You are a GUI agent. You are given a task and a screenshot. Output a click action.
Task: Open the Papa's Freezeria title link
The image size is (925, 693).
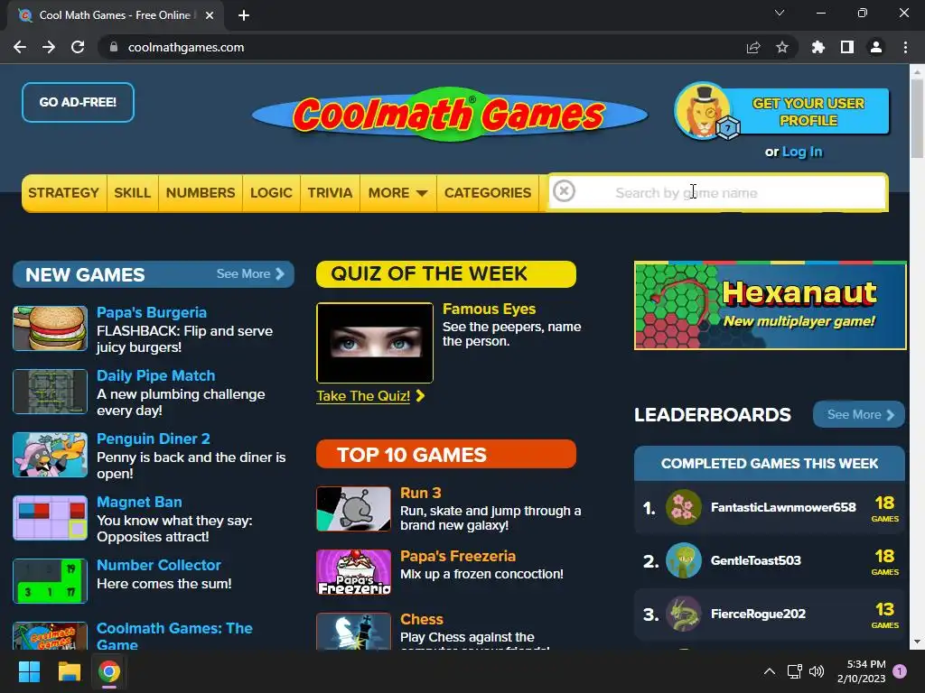[458, 556]
